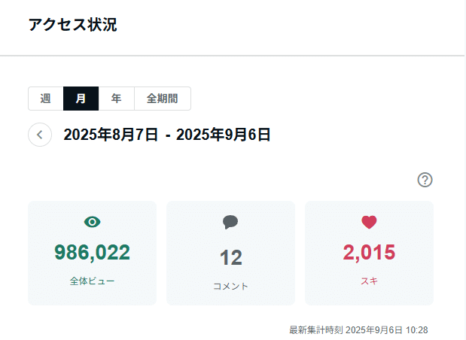The height and width of the screenshot is (340, 466).
Task: Click the アクセス状況 heading
Action: pyautogui.click(x=72, y=25)
